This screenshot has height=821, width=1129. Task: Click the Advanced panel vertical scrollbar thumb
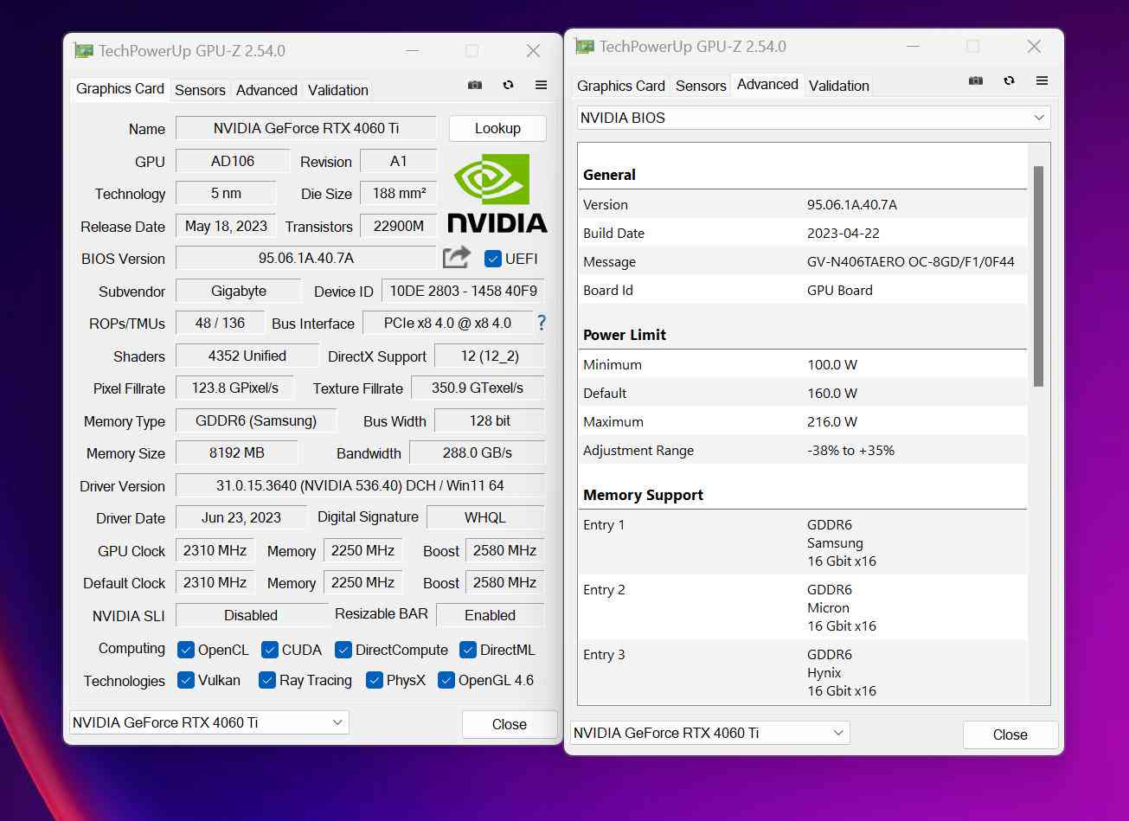[1038, 275]
